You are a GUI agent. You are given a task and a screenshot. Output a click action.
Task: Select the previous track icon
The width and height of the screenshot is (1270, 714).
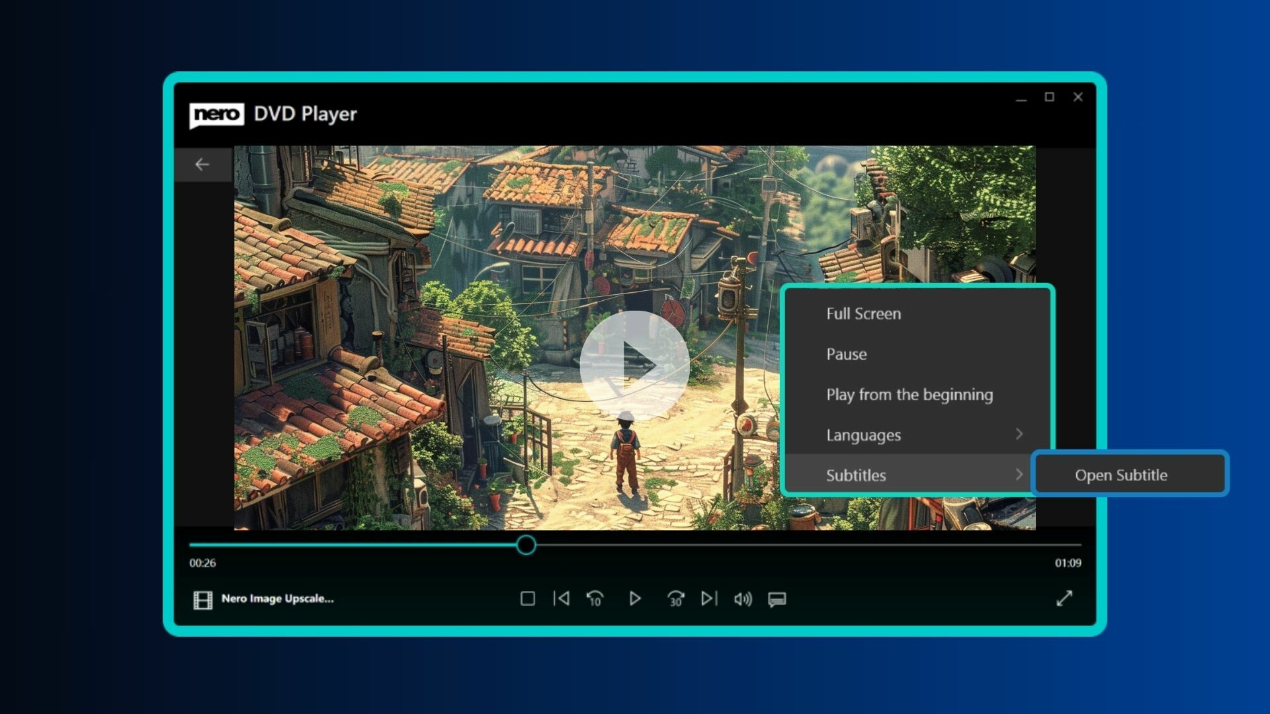coord(562,598)
